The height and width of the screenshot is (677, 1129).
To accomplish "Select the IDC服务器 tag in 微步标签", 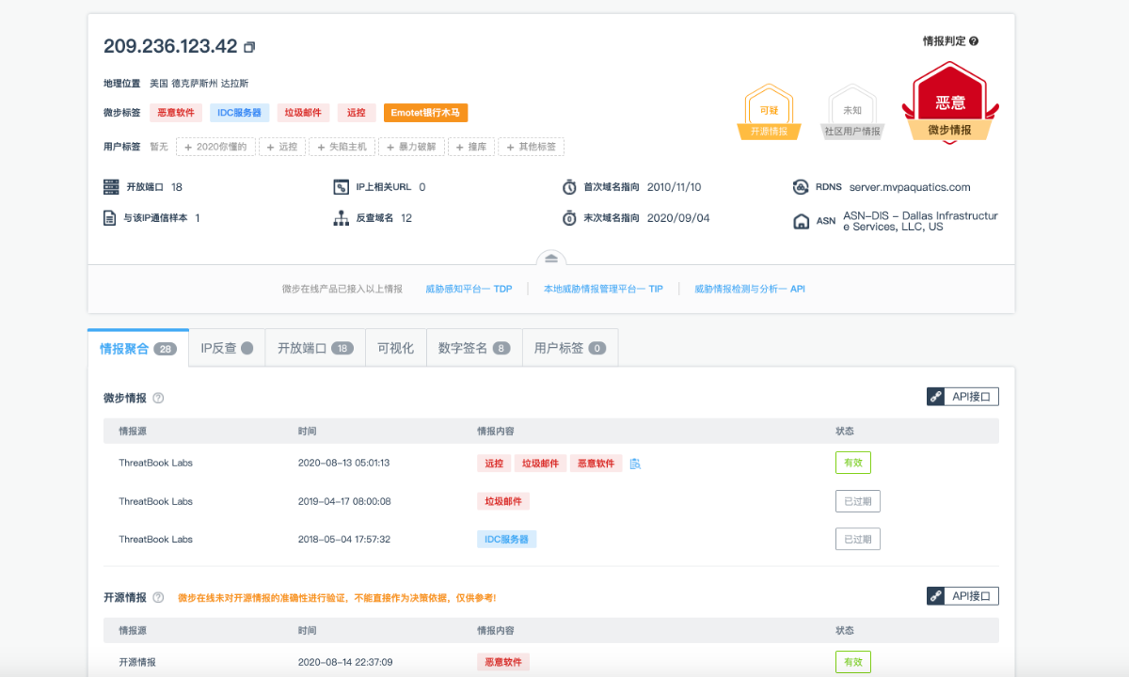I will (239, 113).
